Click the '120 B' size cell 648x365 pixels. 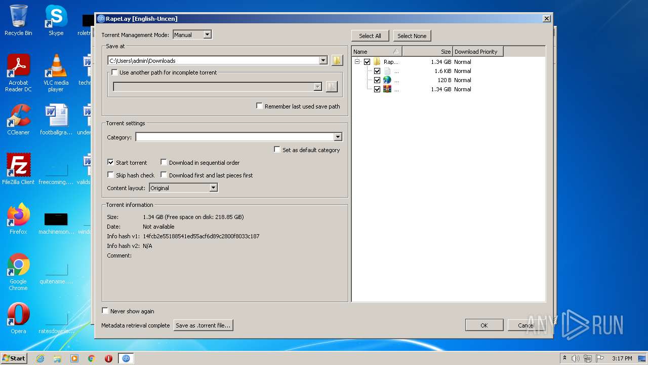pyautogui.click(x=444, y=80)
